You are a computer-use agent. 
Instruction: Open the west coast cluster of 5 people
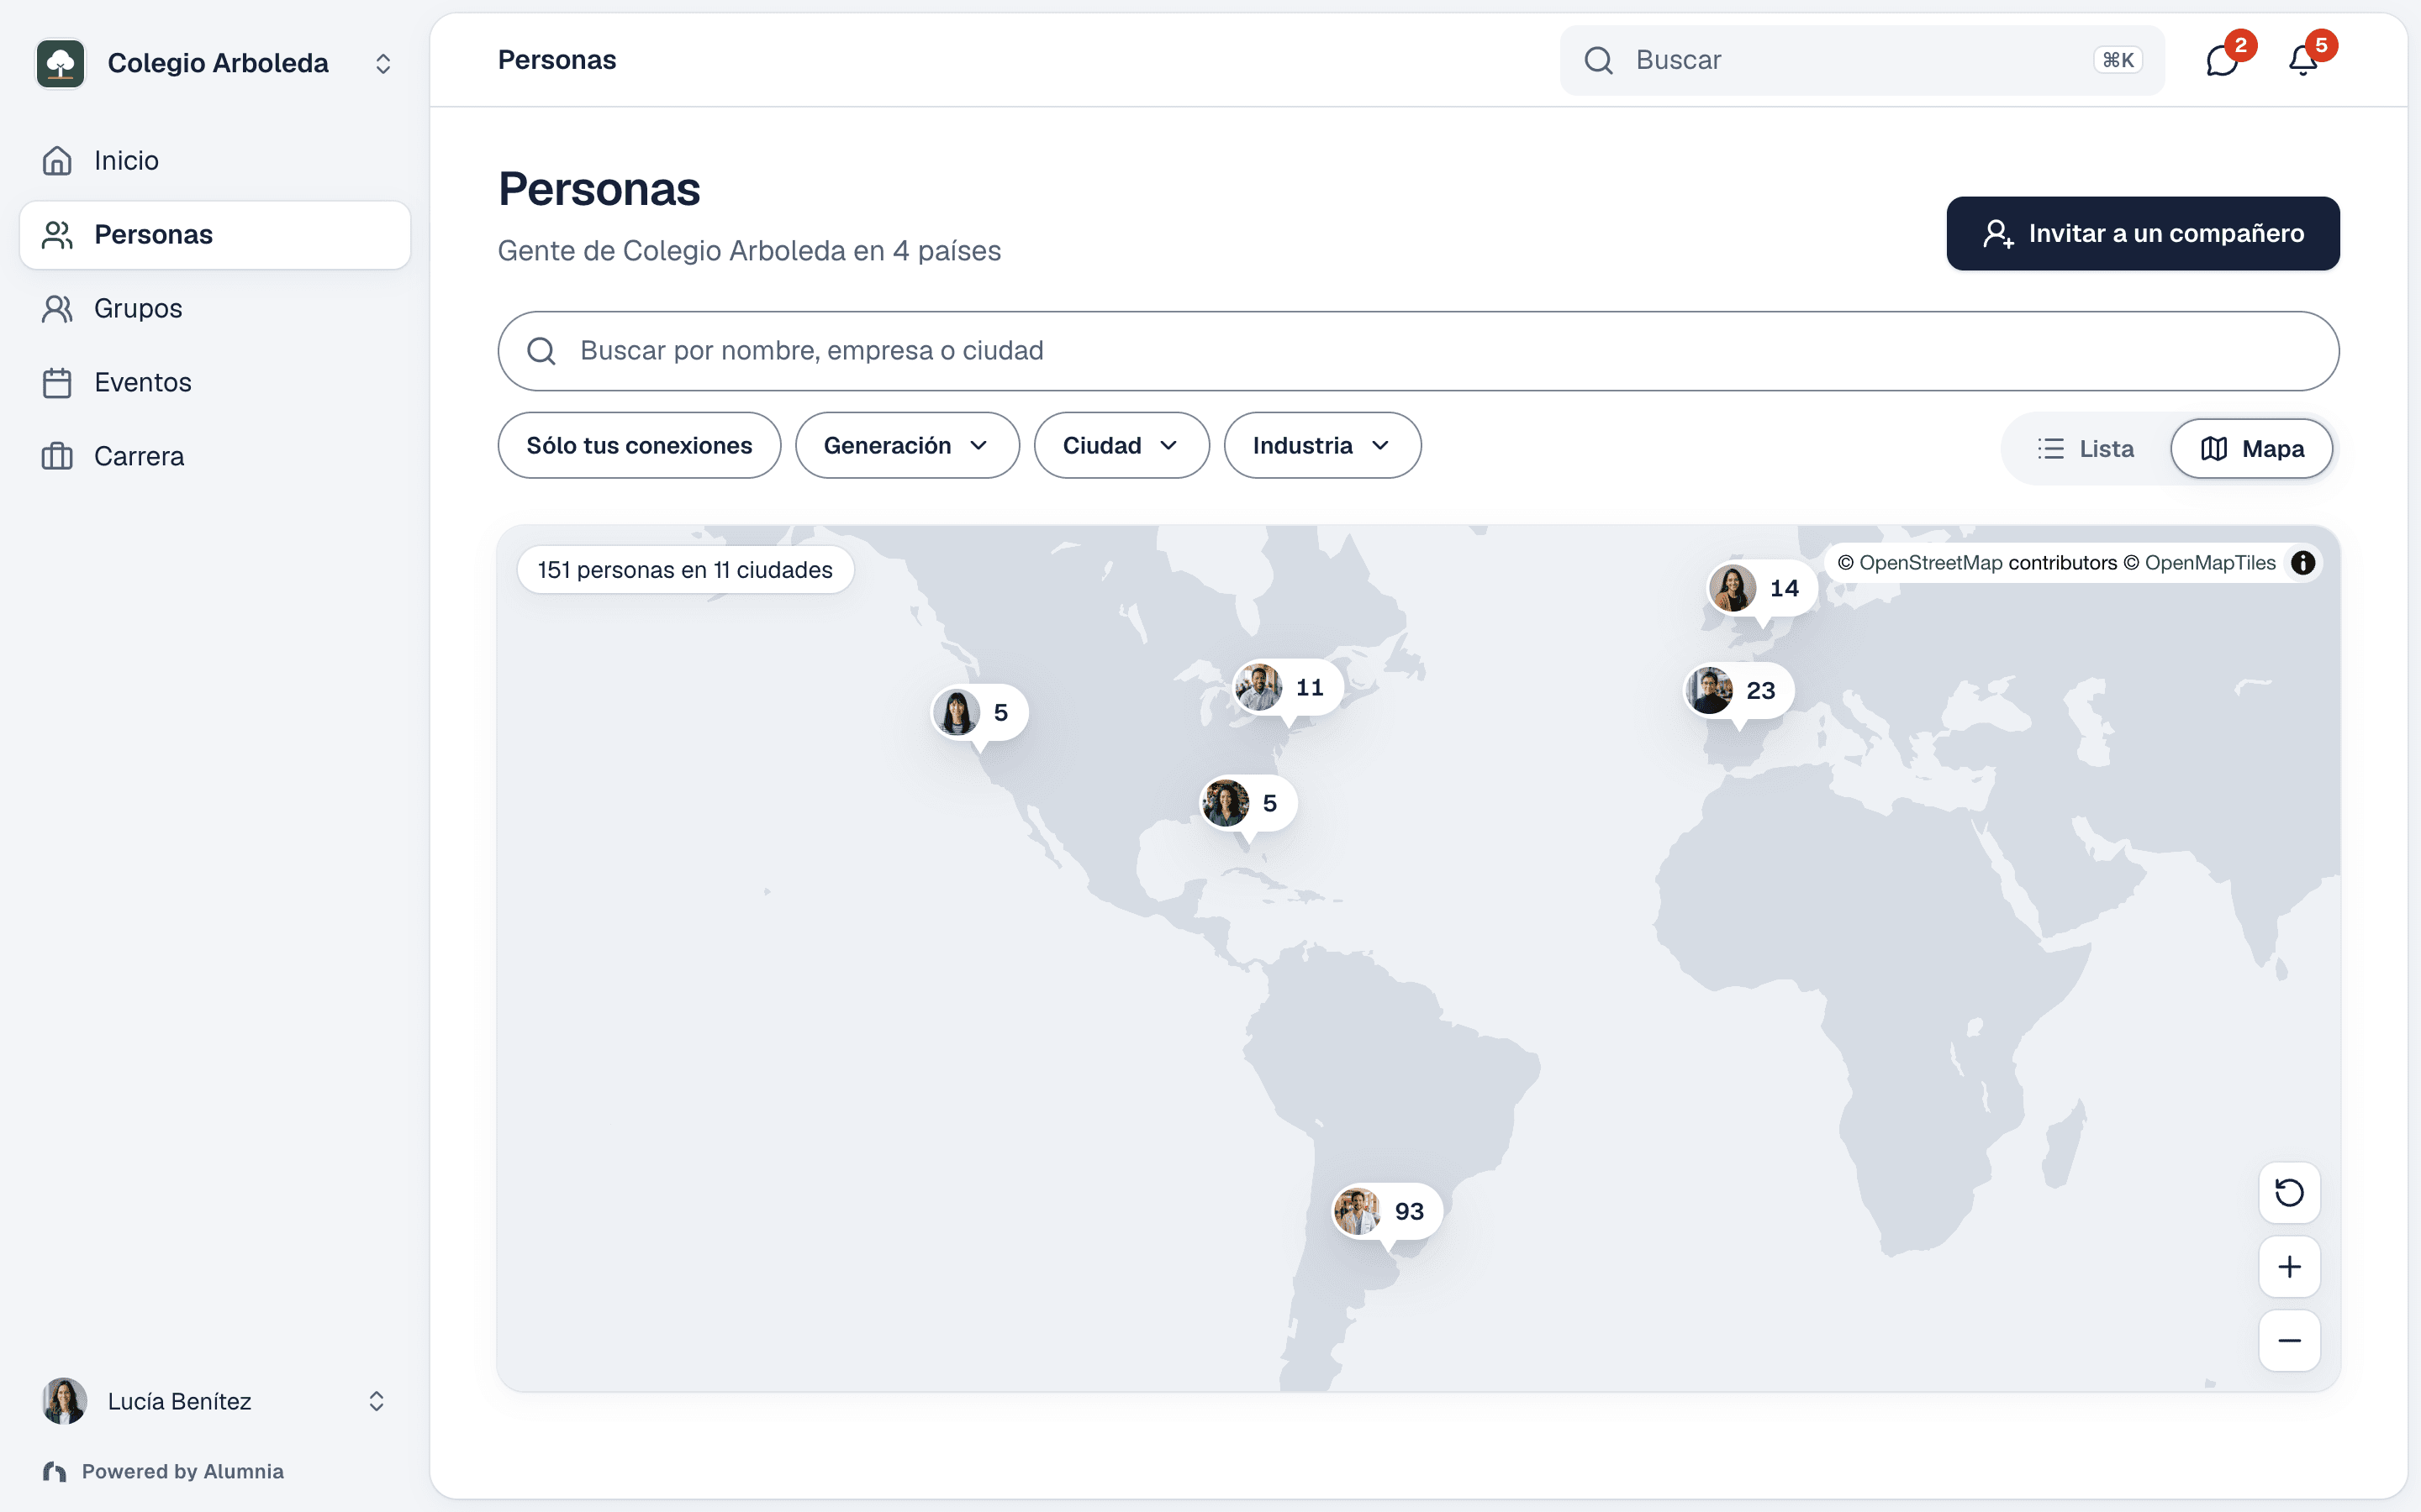(979, 713)
